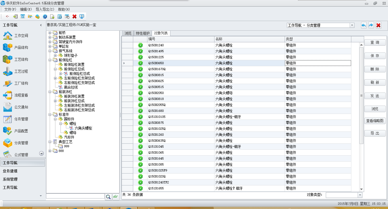The width and height of the screenshot is (388, 209).
Task: Click the gear settings icon on the toolbar
Action: tap(45, 16)
